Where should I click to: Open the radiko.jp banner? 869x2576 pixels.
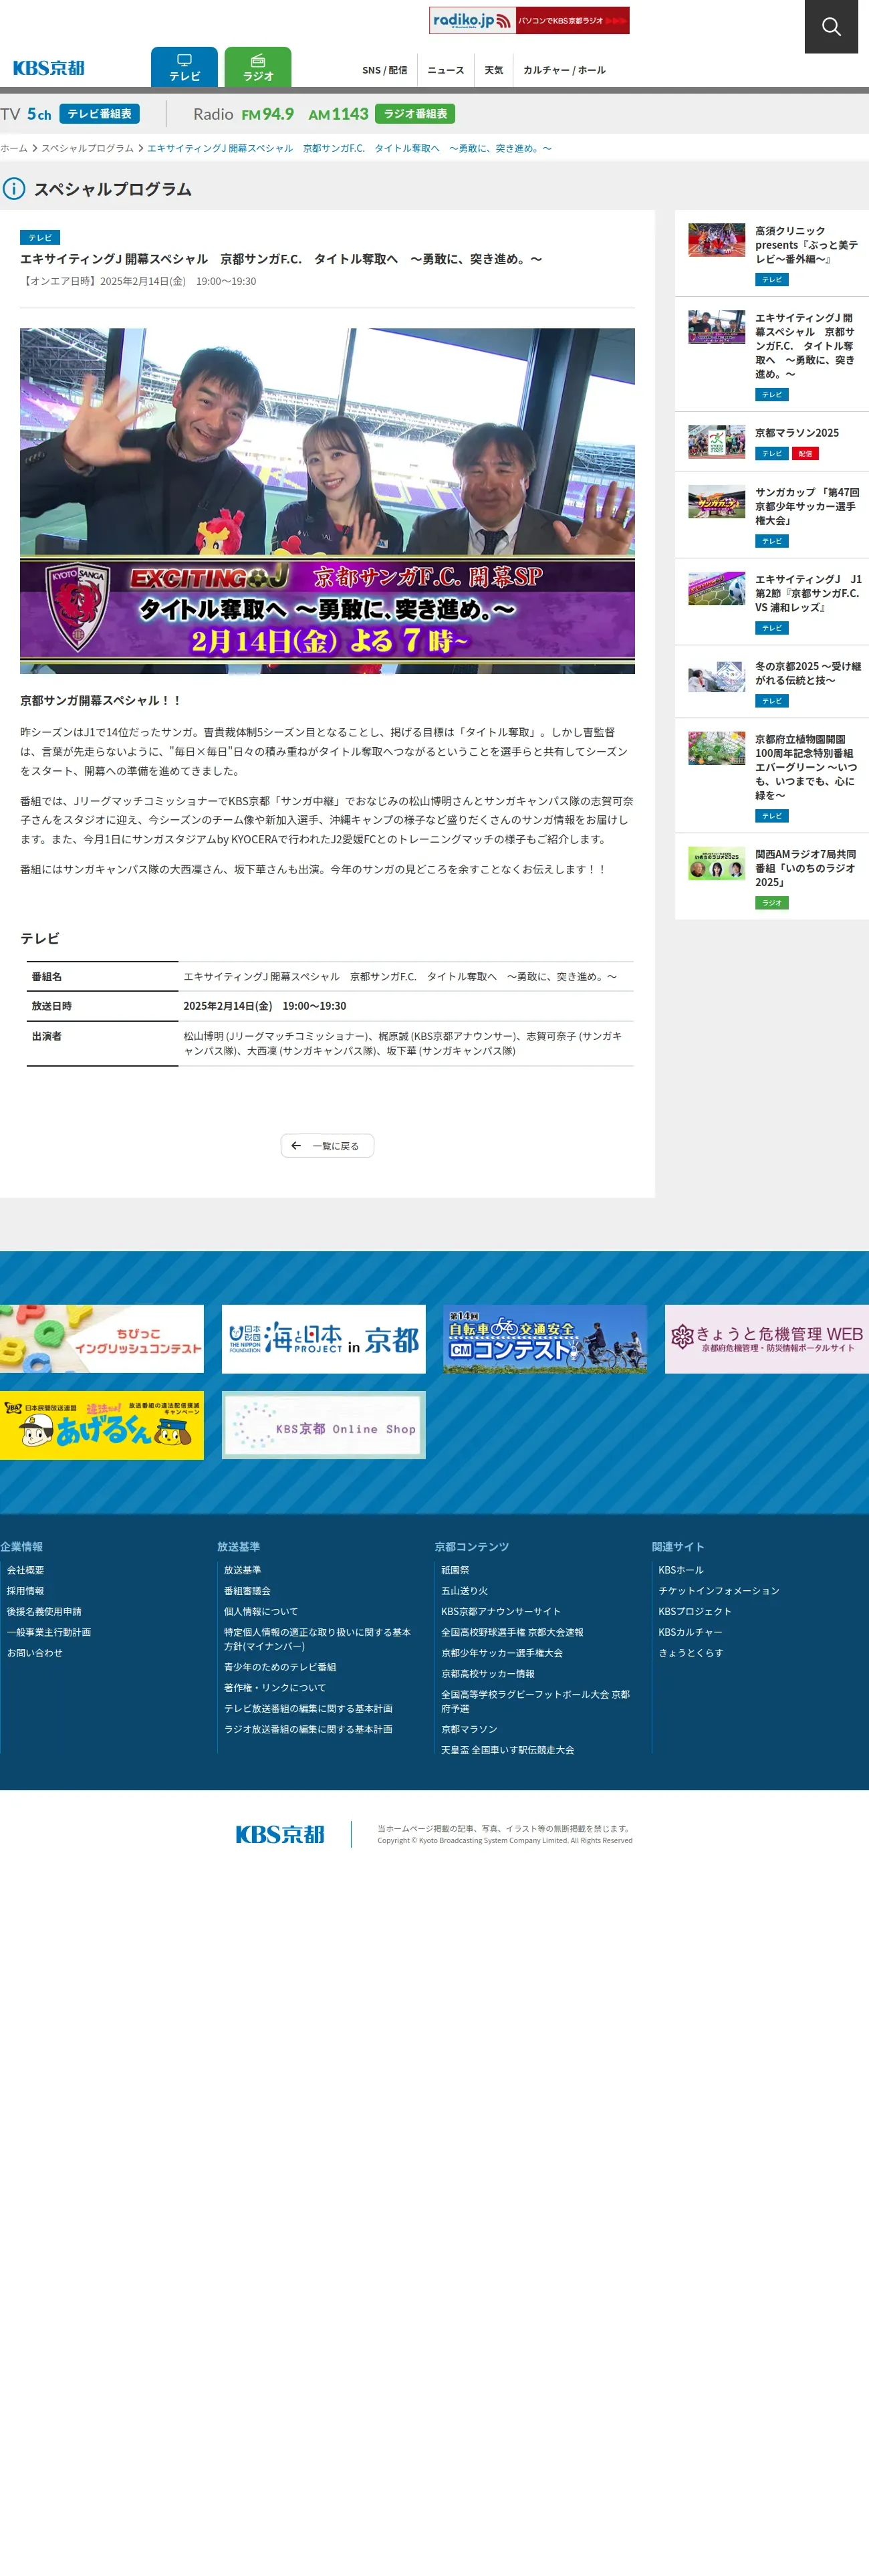pos(529,20)
